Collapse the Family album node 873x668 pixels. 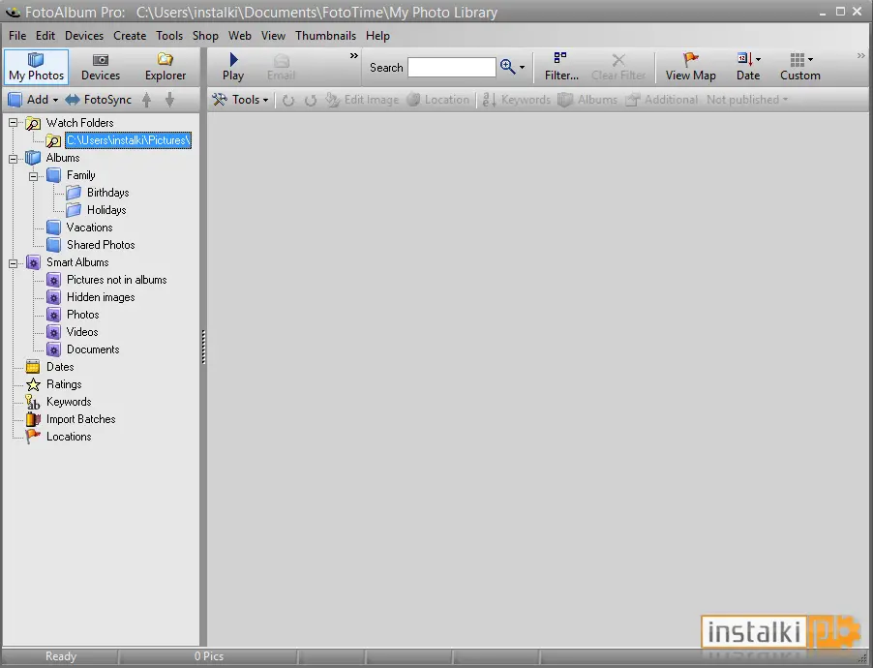pos(34,176)
